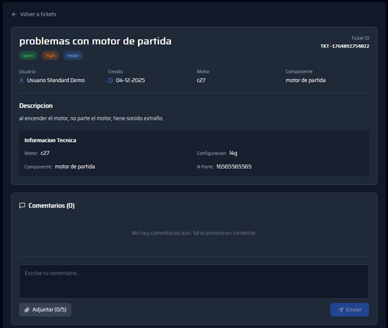Focus the Escribe tu comentario text area
Screen dimensions: 388x328
(194, 281)
